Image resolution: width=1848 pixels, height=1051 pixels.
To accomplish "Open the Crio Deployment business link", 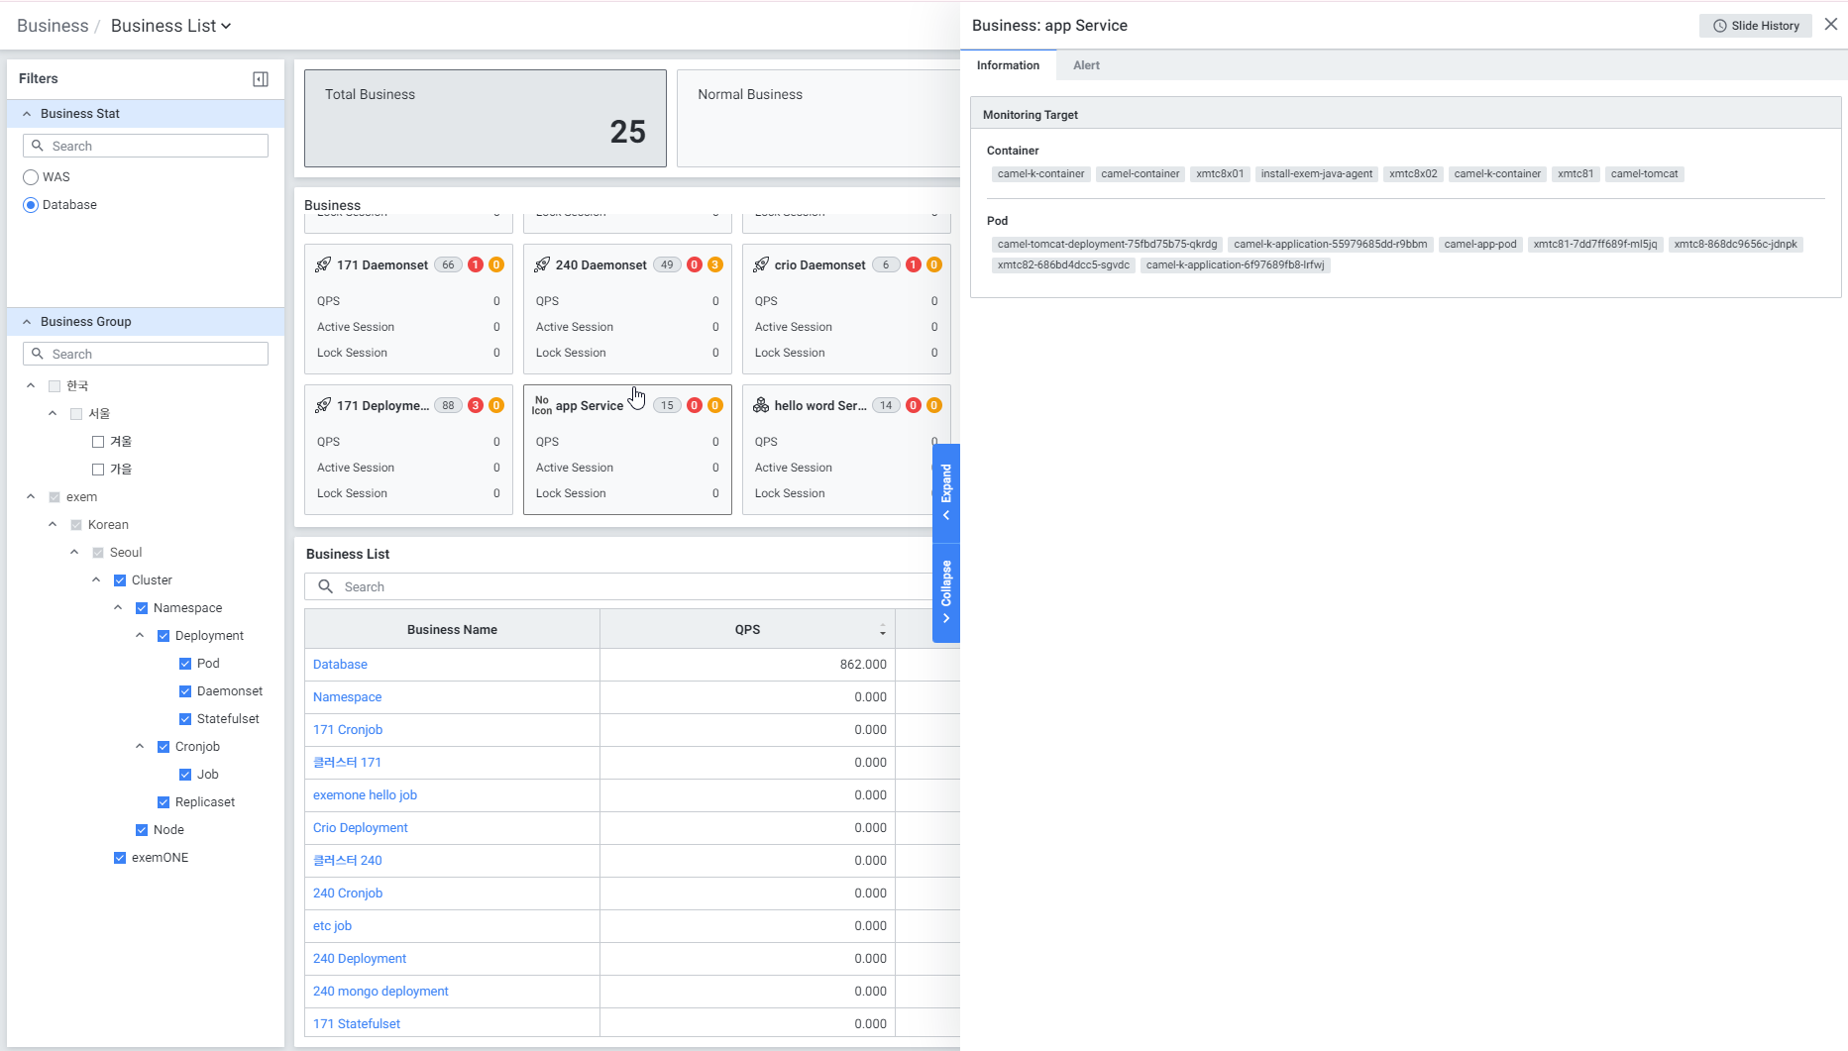I will click(360, 828).
